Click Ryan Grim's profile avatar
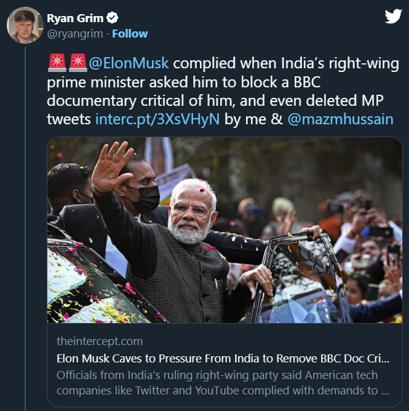This screenshot has width=409, height=411. (24, 26)
